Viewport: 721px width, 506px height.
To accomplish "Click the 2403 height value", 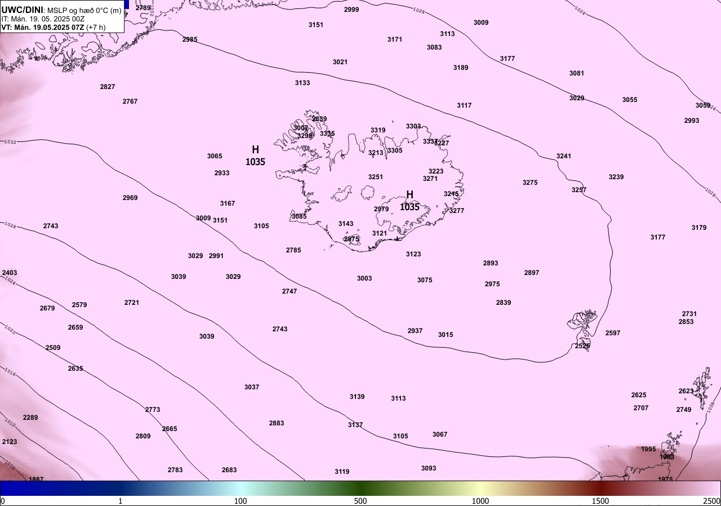I will 10,273.
